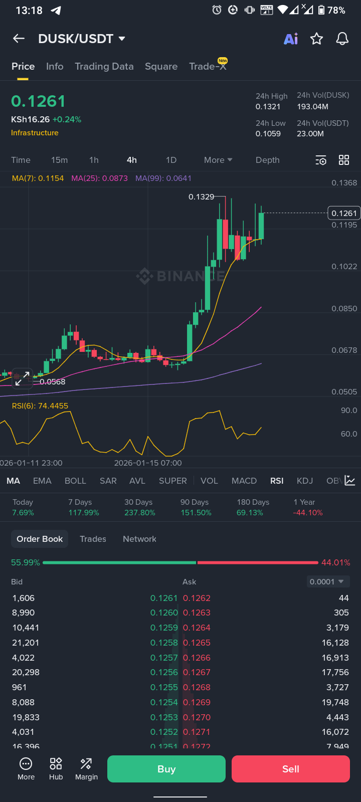This screenshot has height=802, width=361.
Task: Tap the 7 Days 117.99% change
Action: coord(84,507)
